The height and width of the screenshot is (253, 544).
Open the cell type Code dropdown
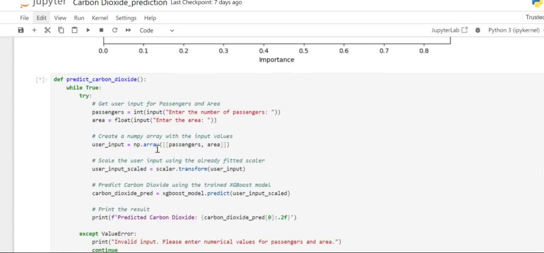pos(157,30)
